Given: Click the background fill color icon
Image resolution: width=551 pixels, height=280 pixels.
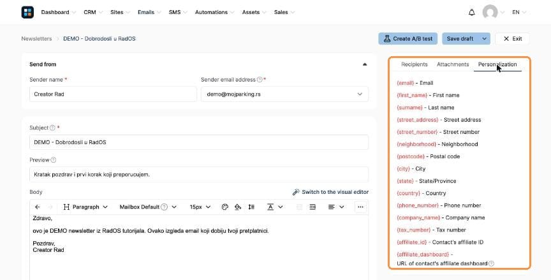Looking at the screenshot, I should click(x=238, y=207).
